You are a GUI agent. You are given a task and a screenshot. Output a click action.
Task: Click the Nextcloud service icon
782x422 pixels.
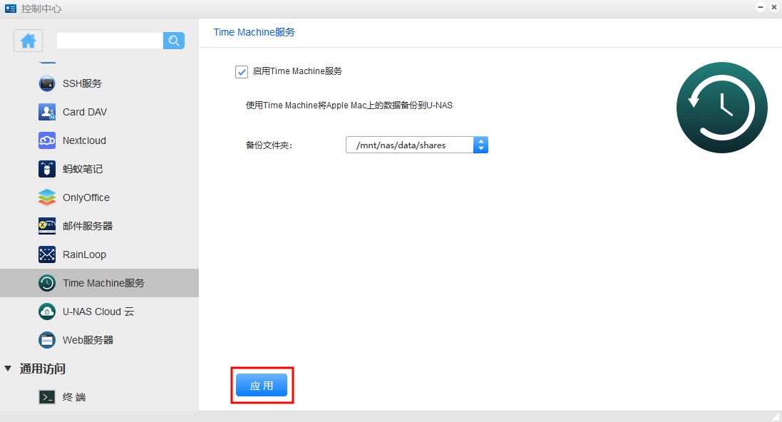pyautogui.click(x=46, y=140)
